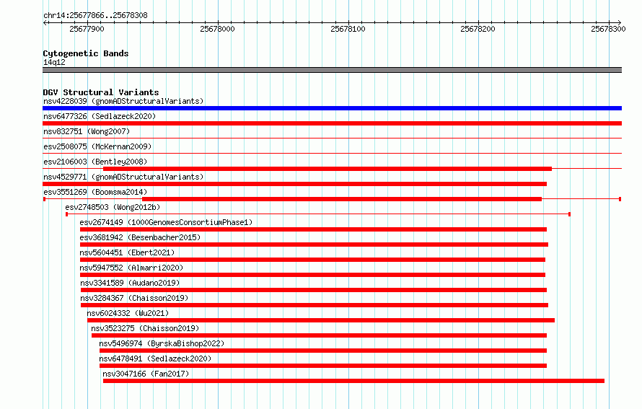Screen dimensions: 642x409
Task: Click the nsv832751 (Wong2007) label
Action: 87,131
